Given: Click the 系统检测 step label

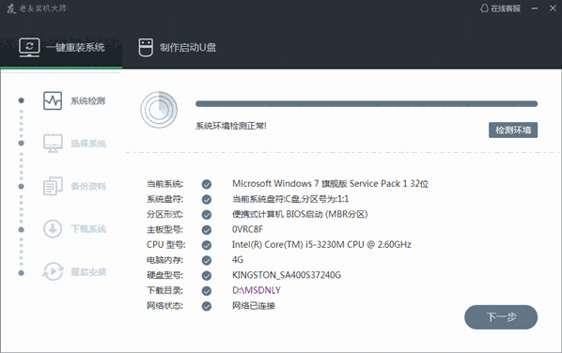Looking at the screenshot, I should pyautogui.click(x=87, y=101).
